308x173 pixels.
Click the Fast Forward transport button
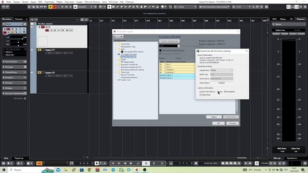(x=131, y=163)
